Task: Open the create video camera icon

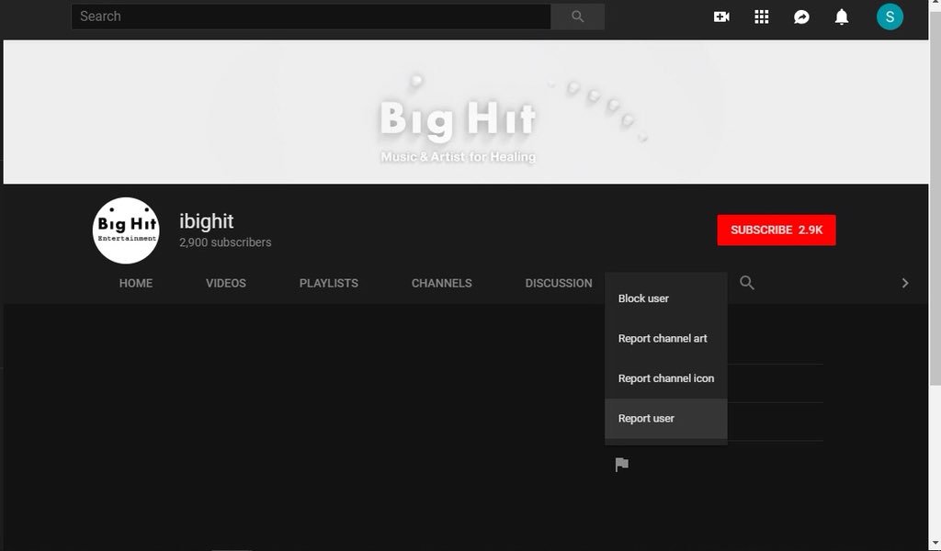Action: click(x=721, y=17)
